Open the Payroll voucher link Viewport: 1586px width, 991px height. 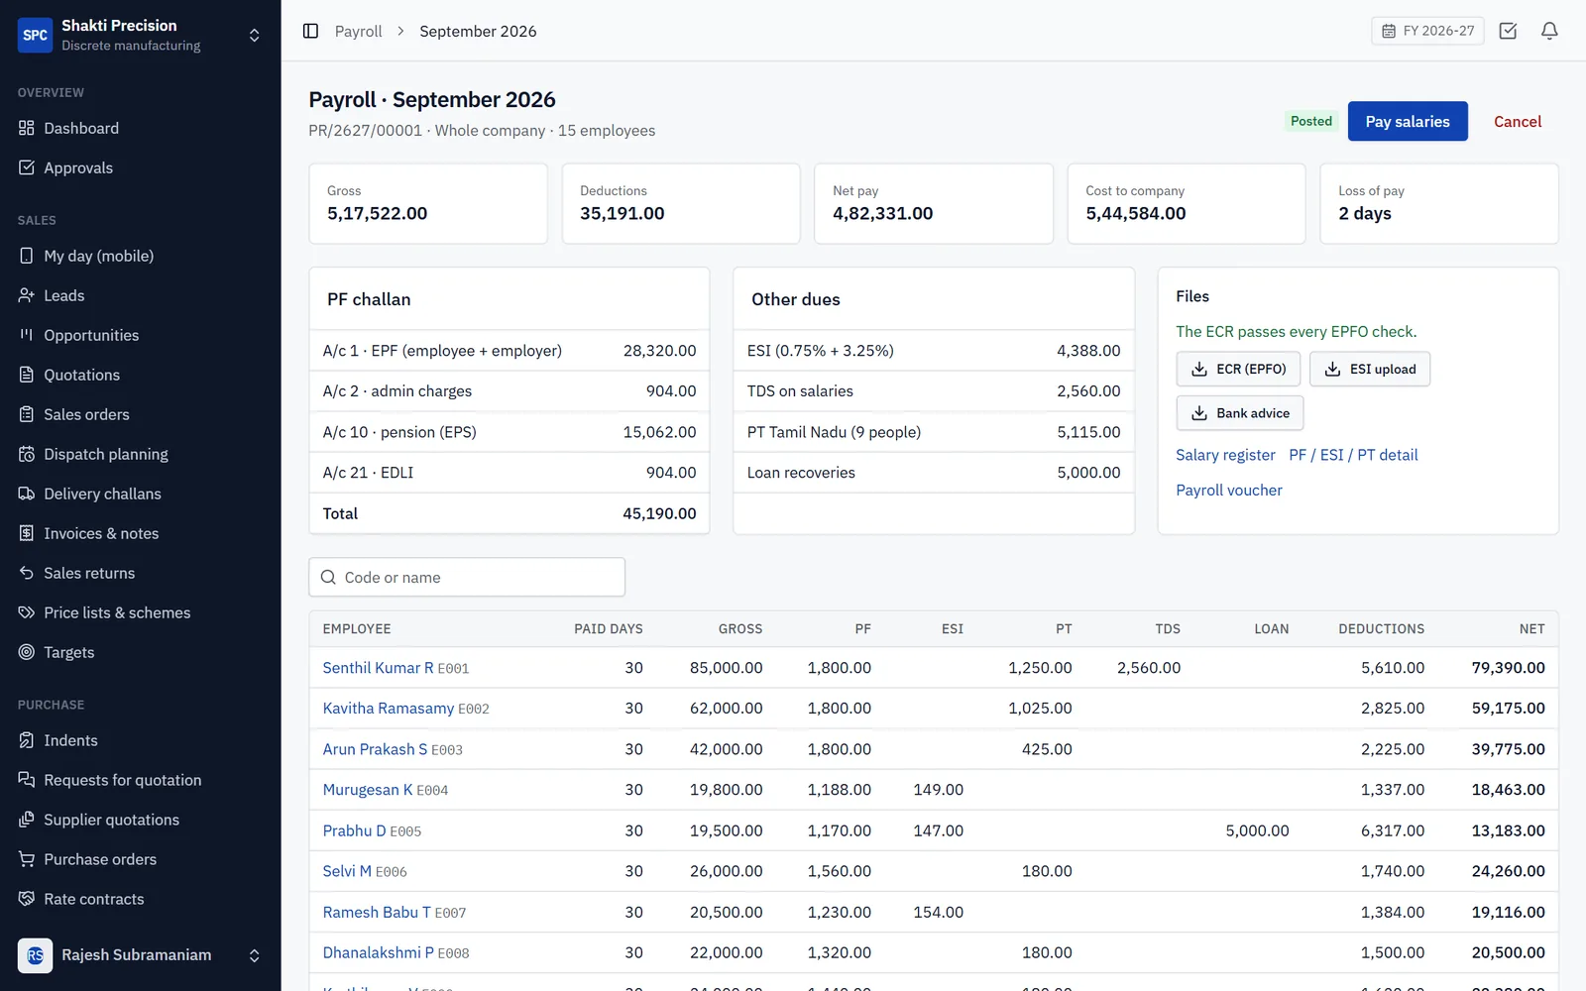click(x=1228, y=491)
